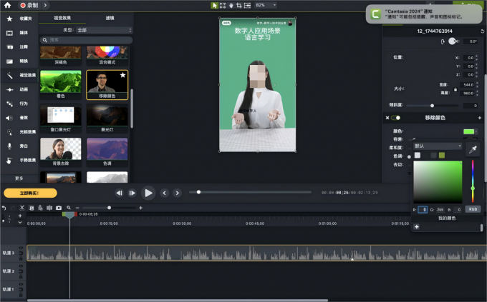The width and height of the screenshot is (487, 302).
Task: Open the canvas zoom 82% dropdown
Action: (x=266, y=5)
